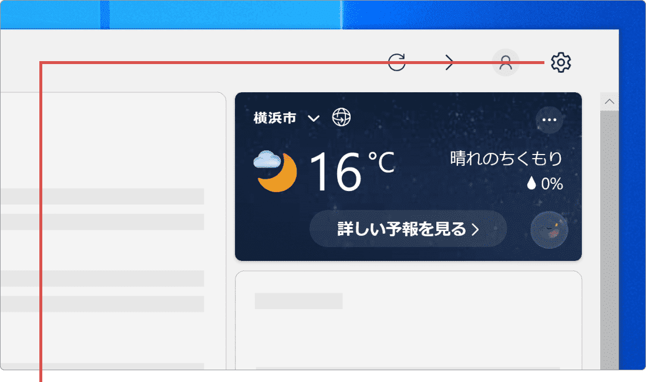Open the page settings gear
Viewport: 646px width, 382px height.
click(x=561, y=62)
